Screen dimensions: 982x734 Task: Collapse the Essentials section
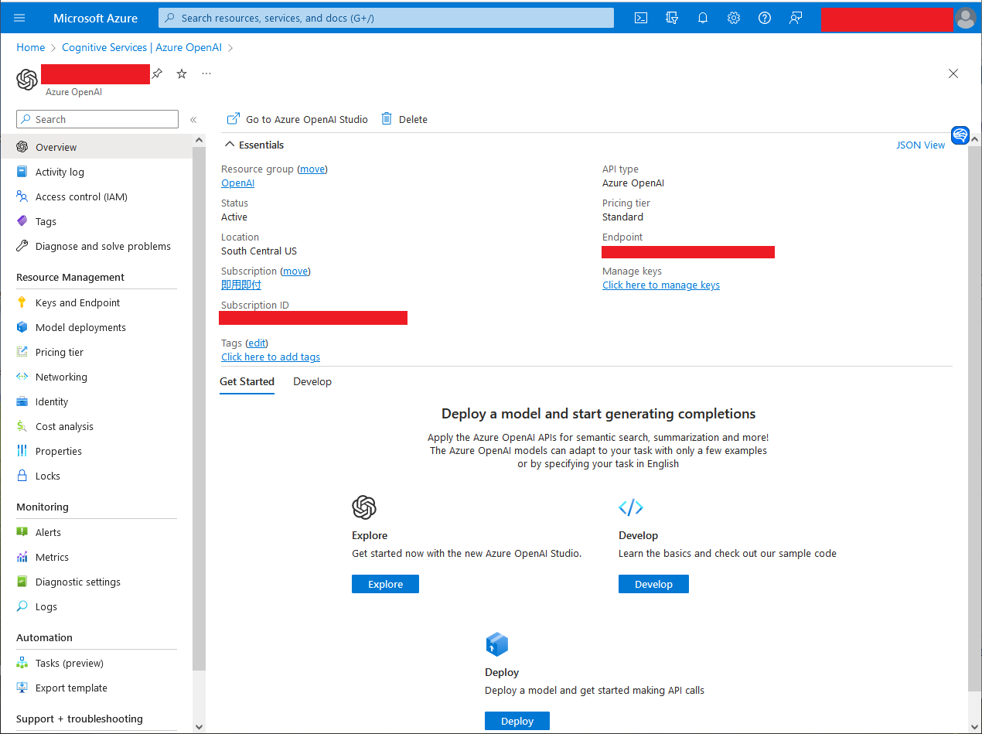coord(229,144)
